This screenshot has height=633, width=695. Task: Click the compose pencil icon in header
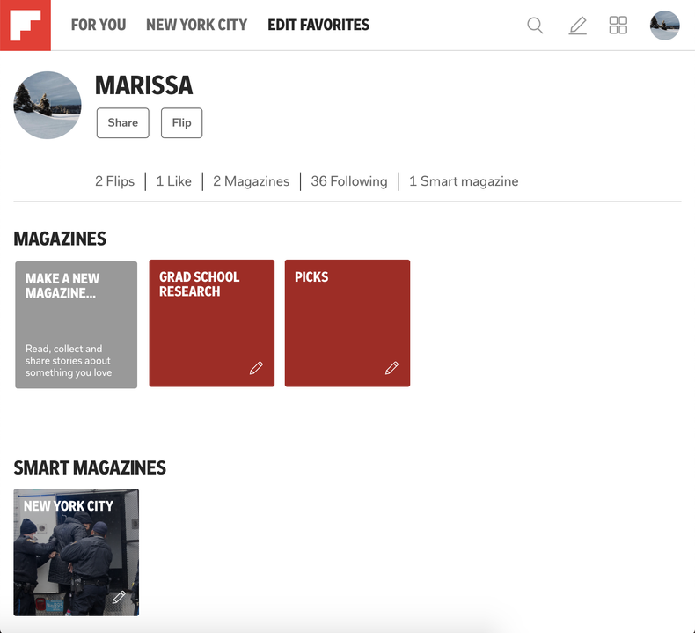click(577, 26)
